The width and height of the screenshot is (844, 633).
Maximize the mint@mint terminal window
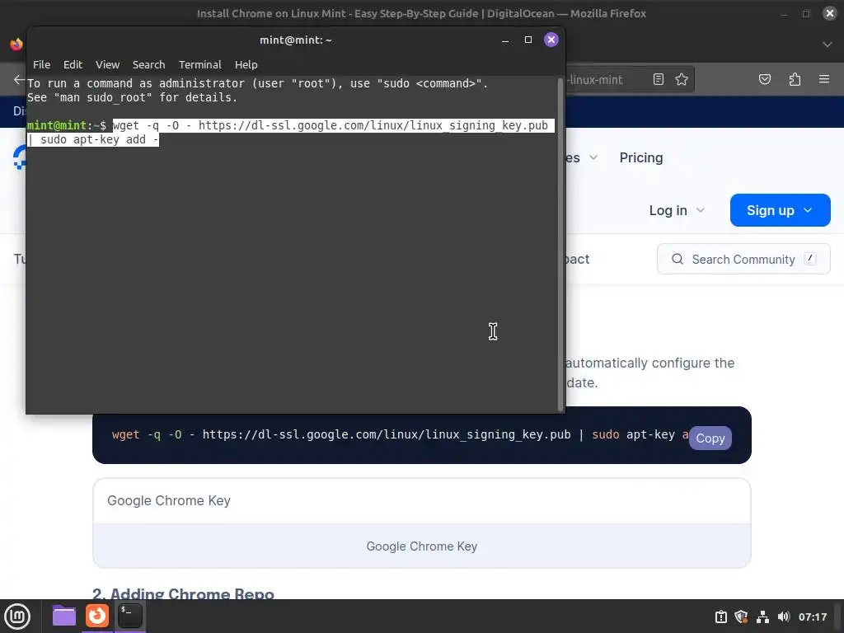click(x=528, y=40)
